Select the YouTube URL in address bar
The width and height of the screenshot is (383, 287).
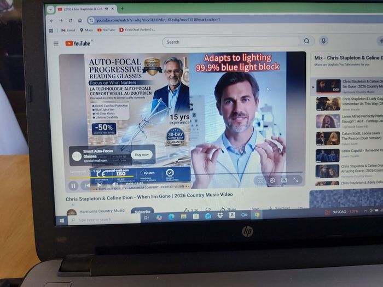[x=158, y=20]
